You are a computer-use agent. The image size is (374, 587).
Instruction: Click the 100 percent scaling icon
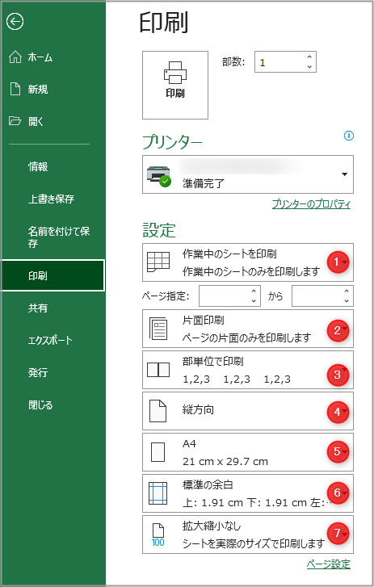pos(158,535)
